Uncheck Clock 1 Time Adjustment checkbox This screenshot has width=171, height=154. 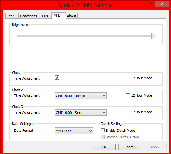point(57,78)
